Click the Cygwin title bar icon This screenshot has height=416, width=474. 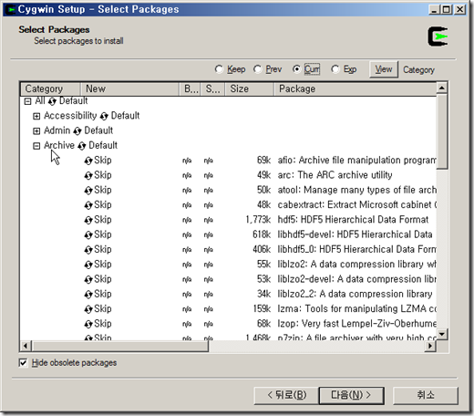click(x=12, y=9)
